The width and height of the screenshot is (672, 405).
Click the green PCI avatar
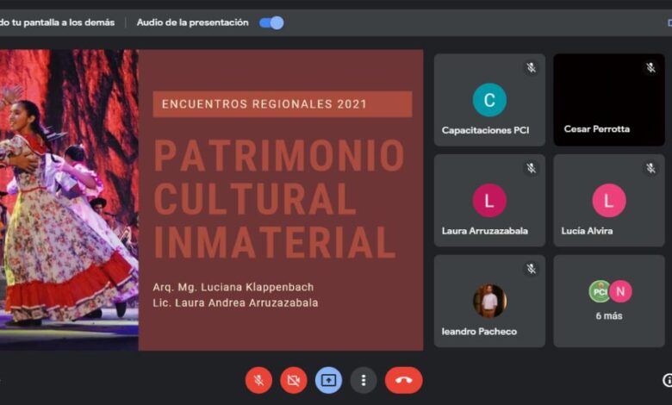(x=600, y=291)
